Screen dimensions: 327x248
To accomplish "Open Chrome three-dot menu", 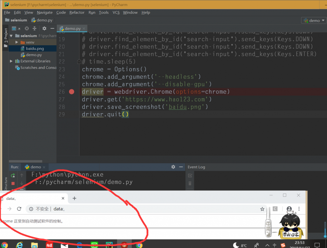I will pyautogui.click(x=299, y=209).
